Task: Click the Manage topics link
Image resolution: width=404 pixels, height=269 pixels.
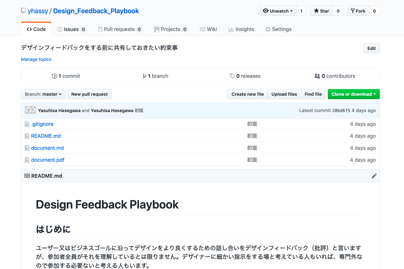Action: tap(36, 59)
